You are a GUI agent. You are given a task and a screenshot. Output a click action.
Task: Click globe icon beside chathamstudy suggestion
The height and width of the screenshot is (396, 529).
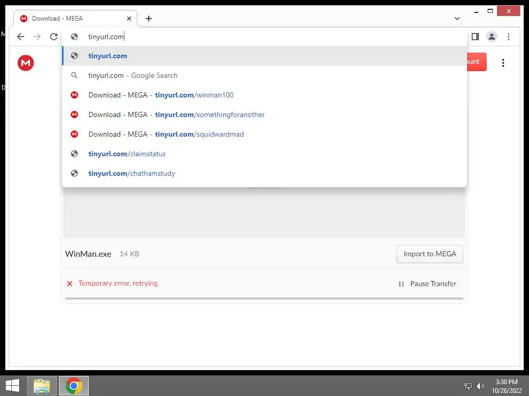(74, 173)
